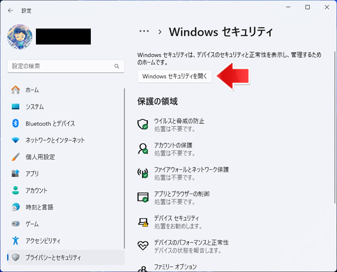Open 時刻と言語 settings label

(x=39, y=207)
